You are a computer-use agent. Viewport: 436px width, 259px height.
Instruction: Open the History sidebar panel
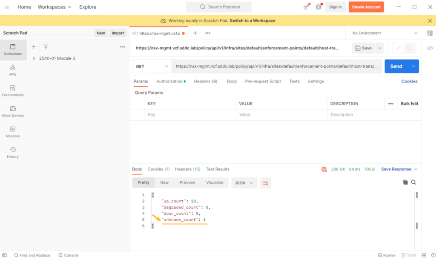click(x=13, y=153)
